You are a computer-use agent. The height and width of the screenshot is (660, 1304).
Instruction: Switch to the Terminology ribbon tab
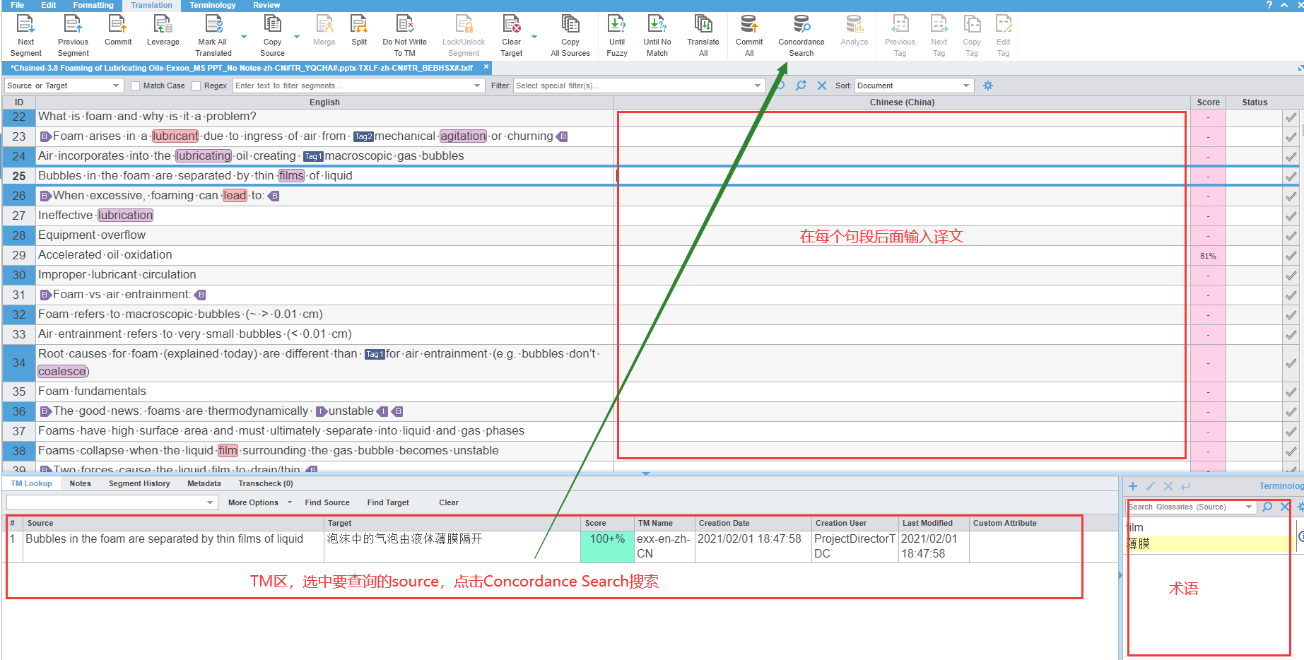212,5
